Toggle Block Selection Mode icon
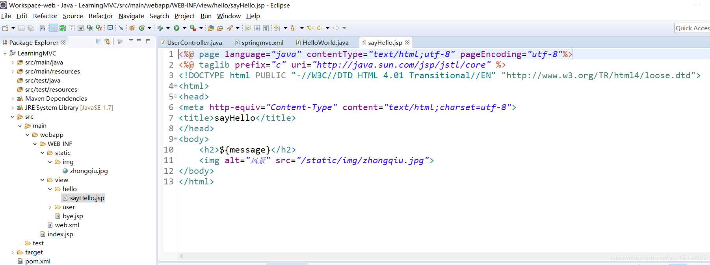Screen dimensions: 710x265 [x=257, y=28]
